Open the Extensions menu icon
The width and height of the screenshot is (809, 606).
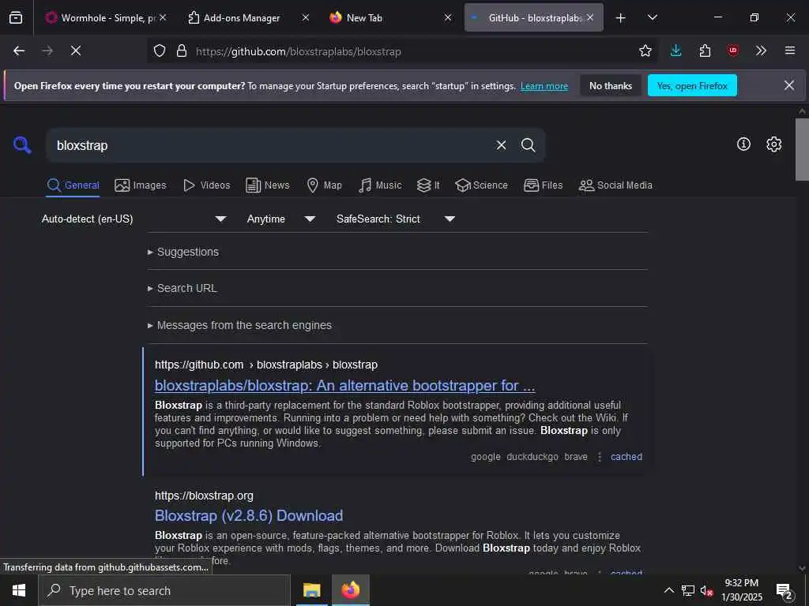[x=705, y=50]
